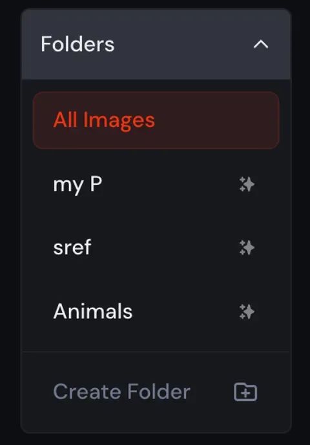Viewport: 310px width, 445px height.
Task: Click the Create Folder text
Action: (121, 392)
